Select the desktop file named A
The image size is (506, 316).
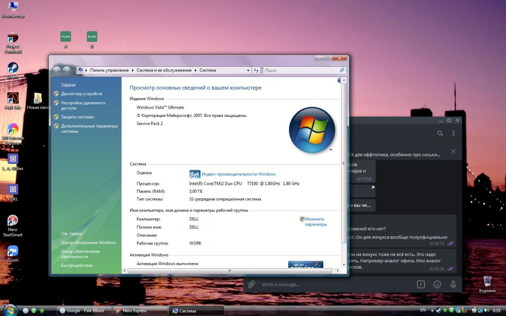tap(66, 40)
